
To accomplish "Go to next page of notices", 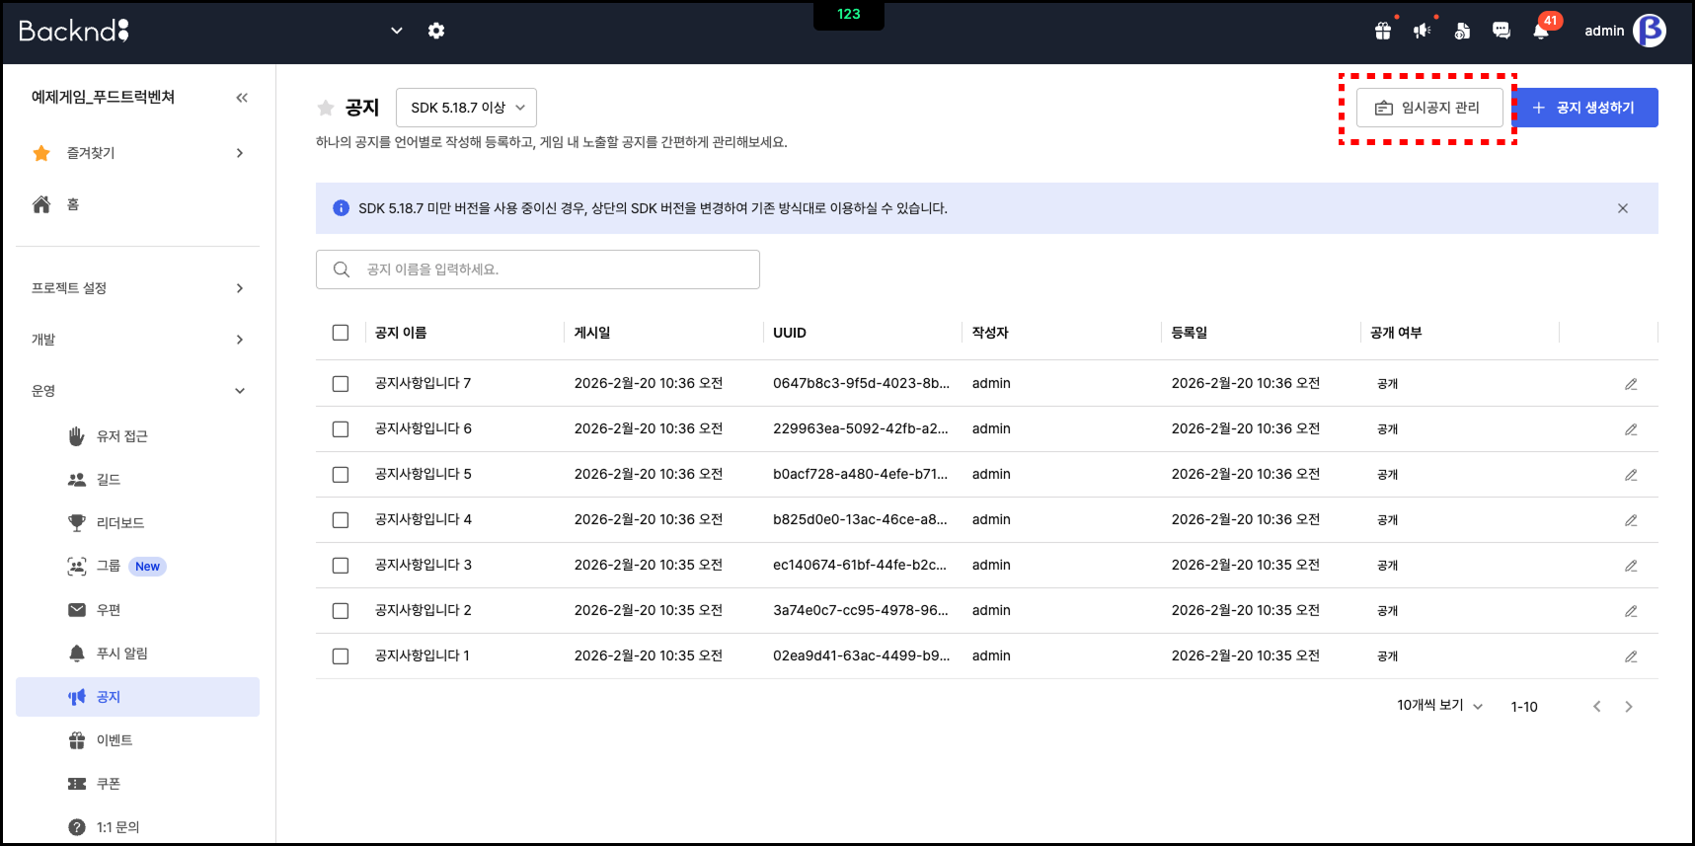I will 1629,707.
